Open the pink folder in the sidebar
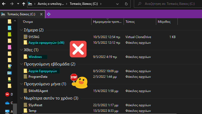The width and height of the screenshot is (202, 114). (x=9, y=47)
